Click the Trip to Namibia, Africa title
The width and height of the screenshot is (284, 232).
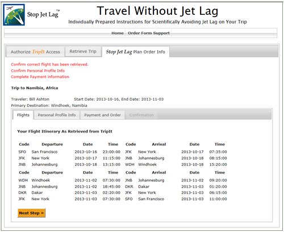[x=35, y=88]
